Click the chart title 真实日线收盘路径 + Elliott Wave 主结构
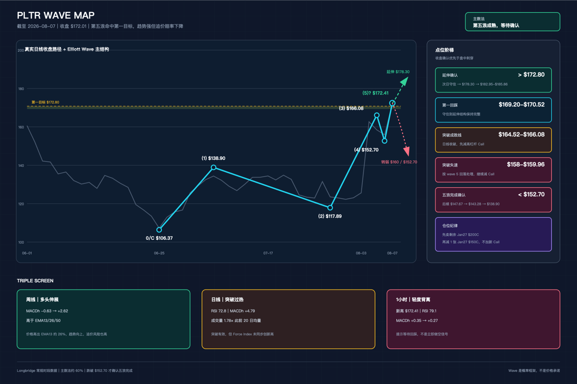This screenshot has width=577, height=384. tap(67, 49)
